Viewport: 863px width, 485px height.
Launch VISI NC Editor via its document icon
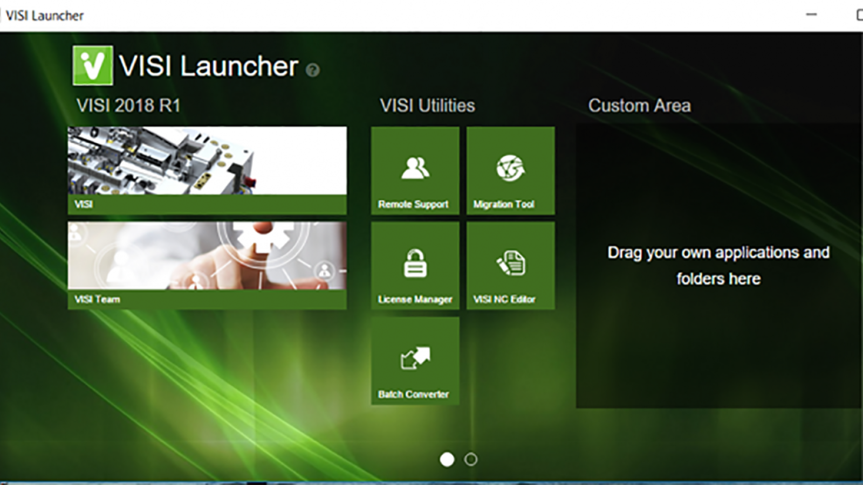[510, 263]
